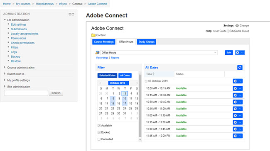Open gear menu for 11:45 AM - 12:00 PM slot

(x=238, y=136)
